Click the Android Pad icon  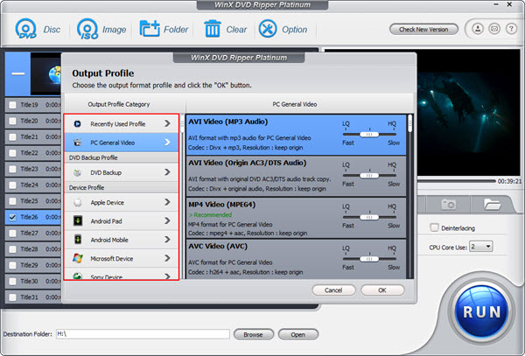click(x=77, y=220)
